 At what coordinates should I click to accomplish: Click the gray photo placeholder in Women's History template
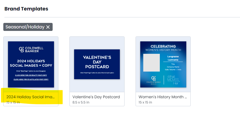tap(152, 63)
